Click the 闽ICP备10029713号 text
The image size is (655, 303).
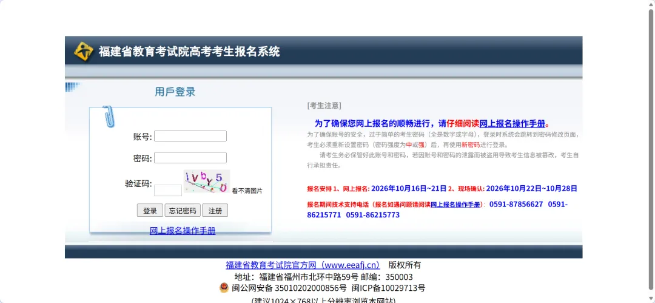(389, 288)
